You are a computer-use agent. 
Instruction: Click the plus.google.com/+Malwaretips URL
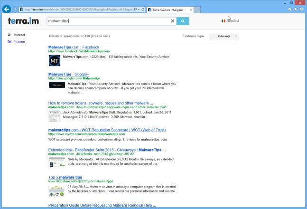(74, 78)
